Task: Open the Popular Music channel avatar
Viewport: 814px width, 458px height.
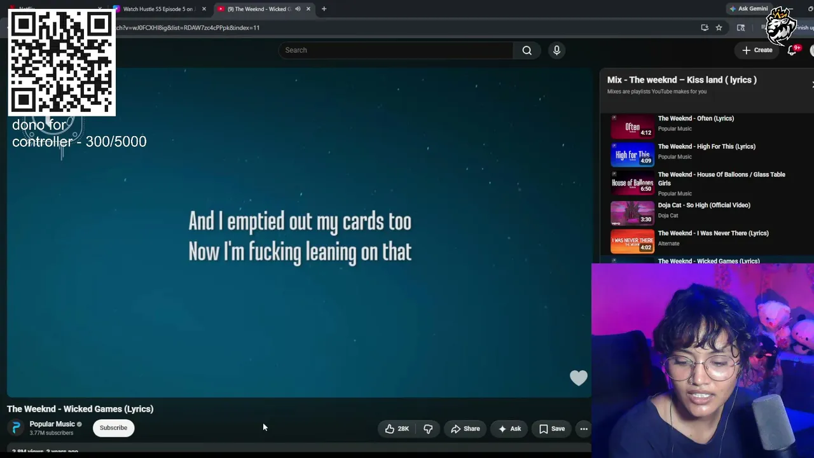Action: click(17, 427)
